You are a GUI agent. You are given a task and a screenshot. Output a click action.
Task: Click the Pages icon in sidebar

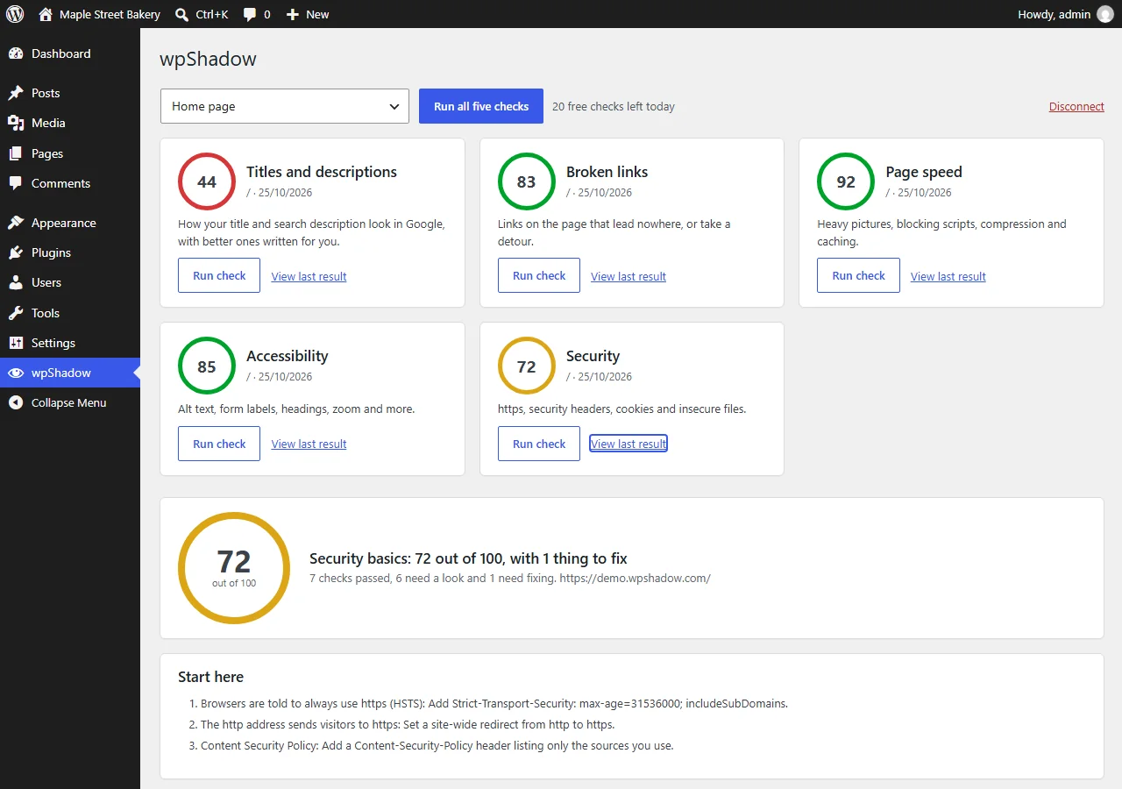tap(16, 153)
